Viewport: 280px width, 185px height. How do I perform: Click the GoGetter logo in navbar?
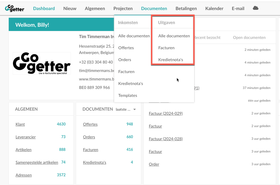coord(15,8)
